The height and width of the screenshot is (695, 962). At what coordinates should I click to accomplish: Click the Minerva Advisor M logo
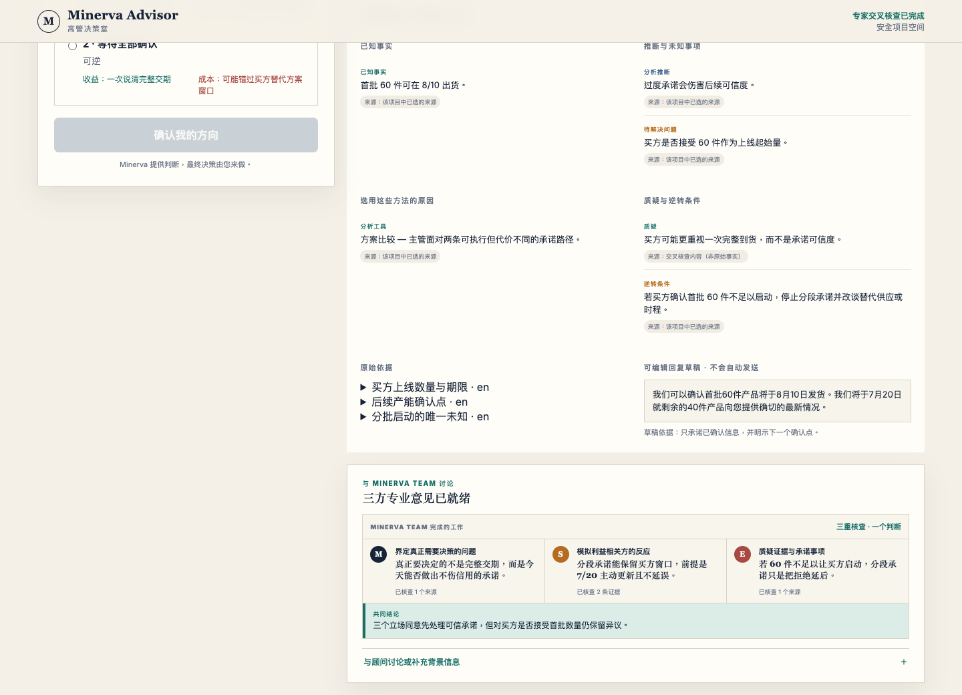pyautogui.click(x=49, y=21)
